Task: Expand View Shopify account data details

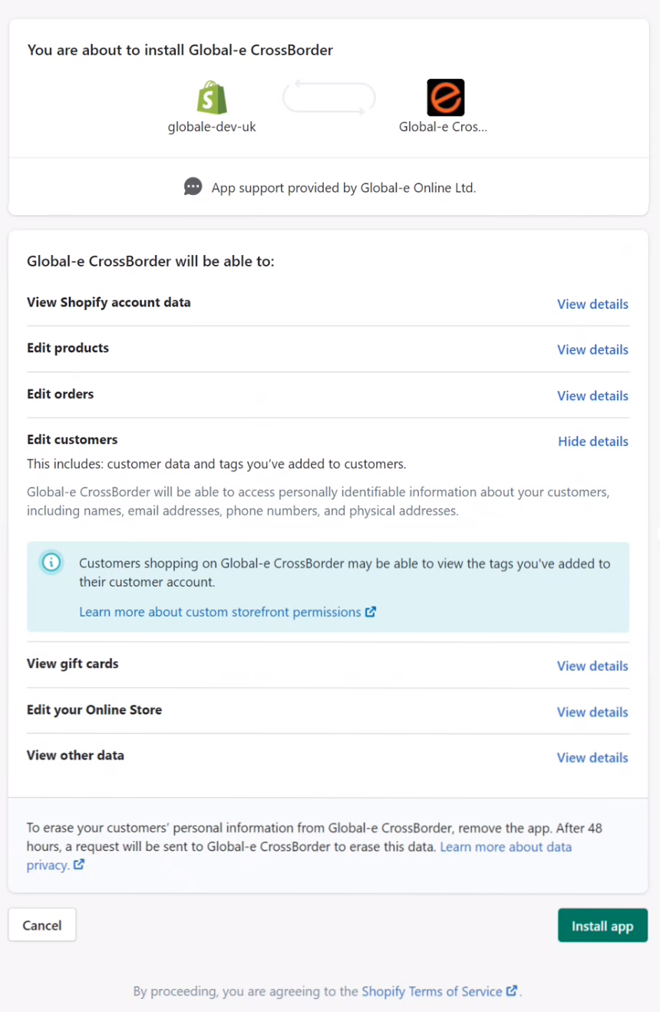Action: point(592,304)
